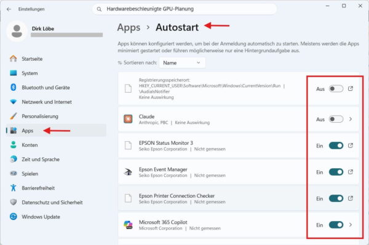Open Barrierefreiheit settings
Screen dimensions: 369x245
[56, 188]
